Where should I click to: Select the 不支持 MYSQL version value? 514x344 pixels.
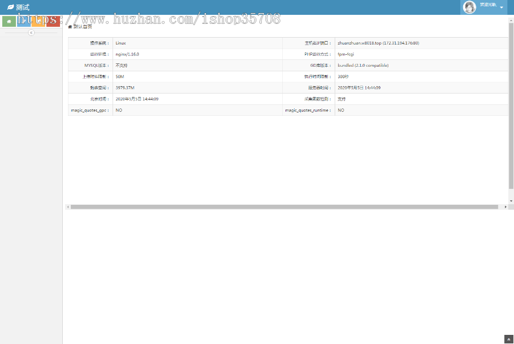point(121,66)
